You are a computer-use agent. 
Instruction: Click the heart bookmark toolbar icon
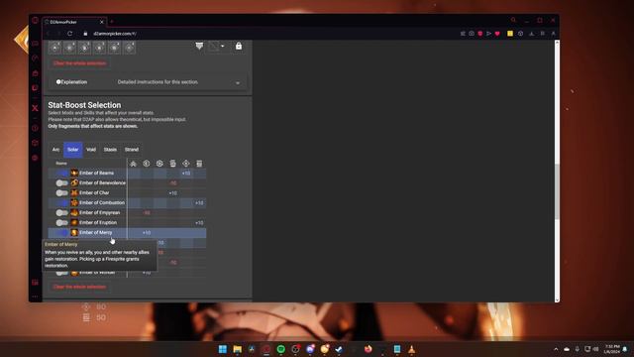point(497,34)
